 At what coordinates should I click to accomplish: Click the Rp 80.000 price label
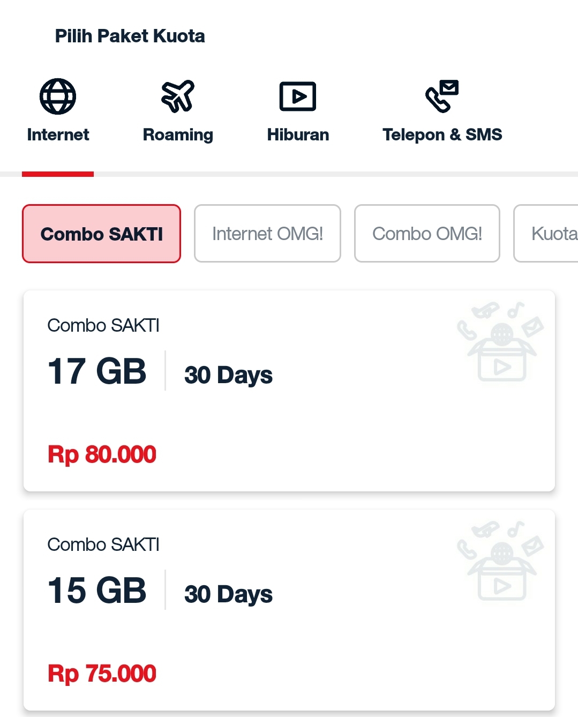point(101,454)
